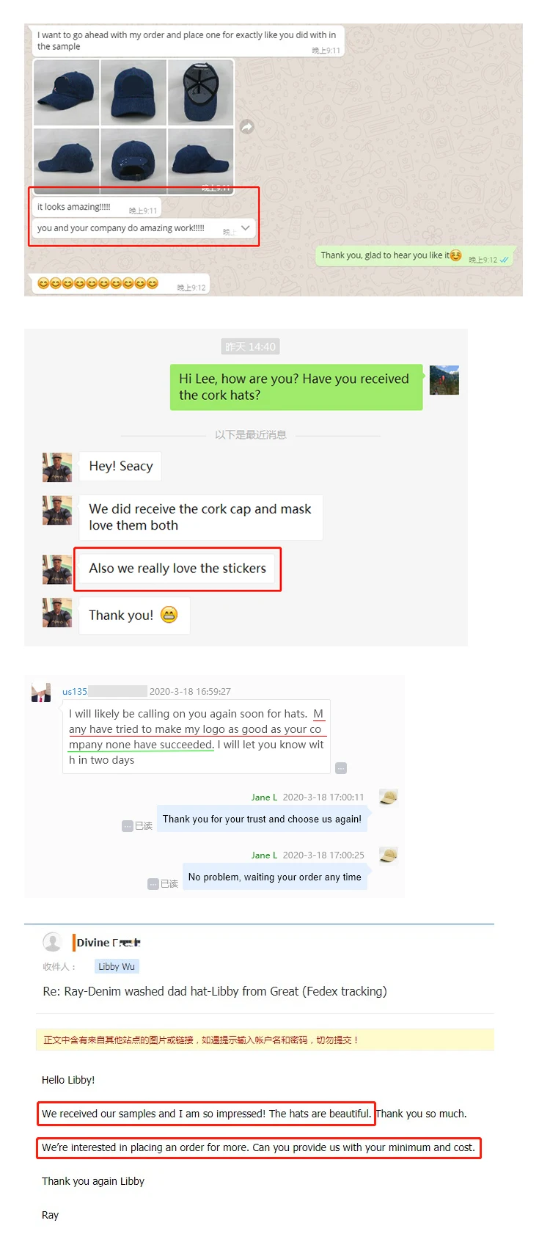Open Seacy's landscape avatar picture
Image resolution: width=550 pixels, height=1234 pixels.
(x=444, y=380)
